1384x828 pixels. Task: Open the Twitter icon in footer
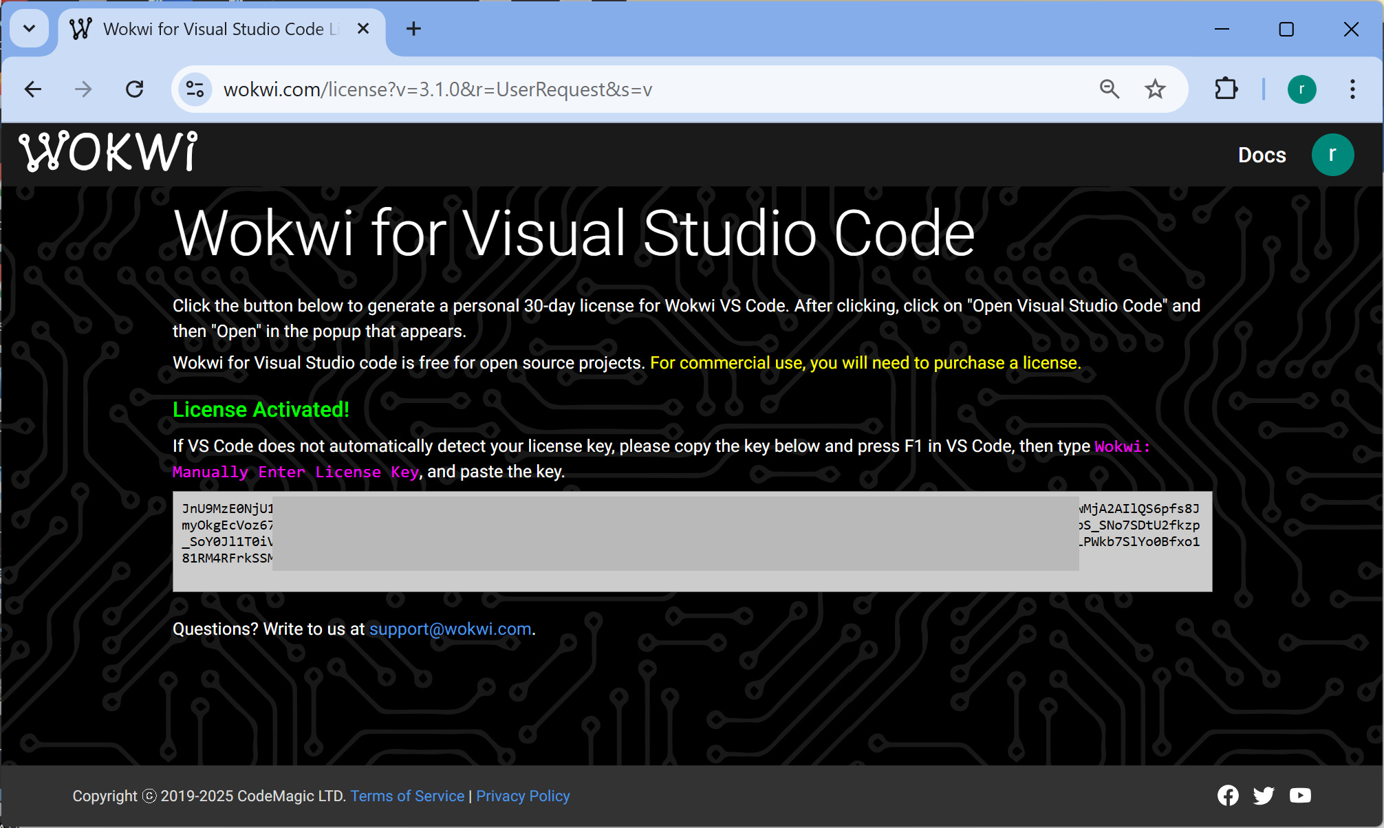point(1264,796)
